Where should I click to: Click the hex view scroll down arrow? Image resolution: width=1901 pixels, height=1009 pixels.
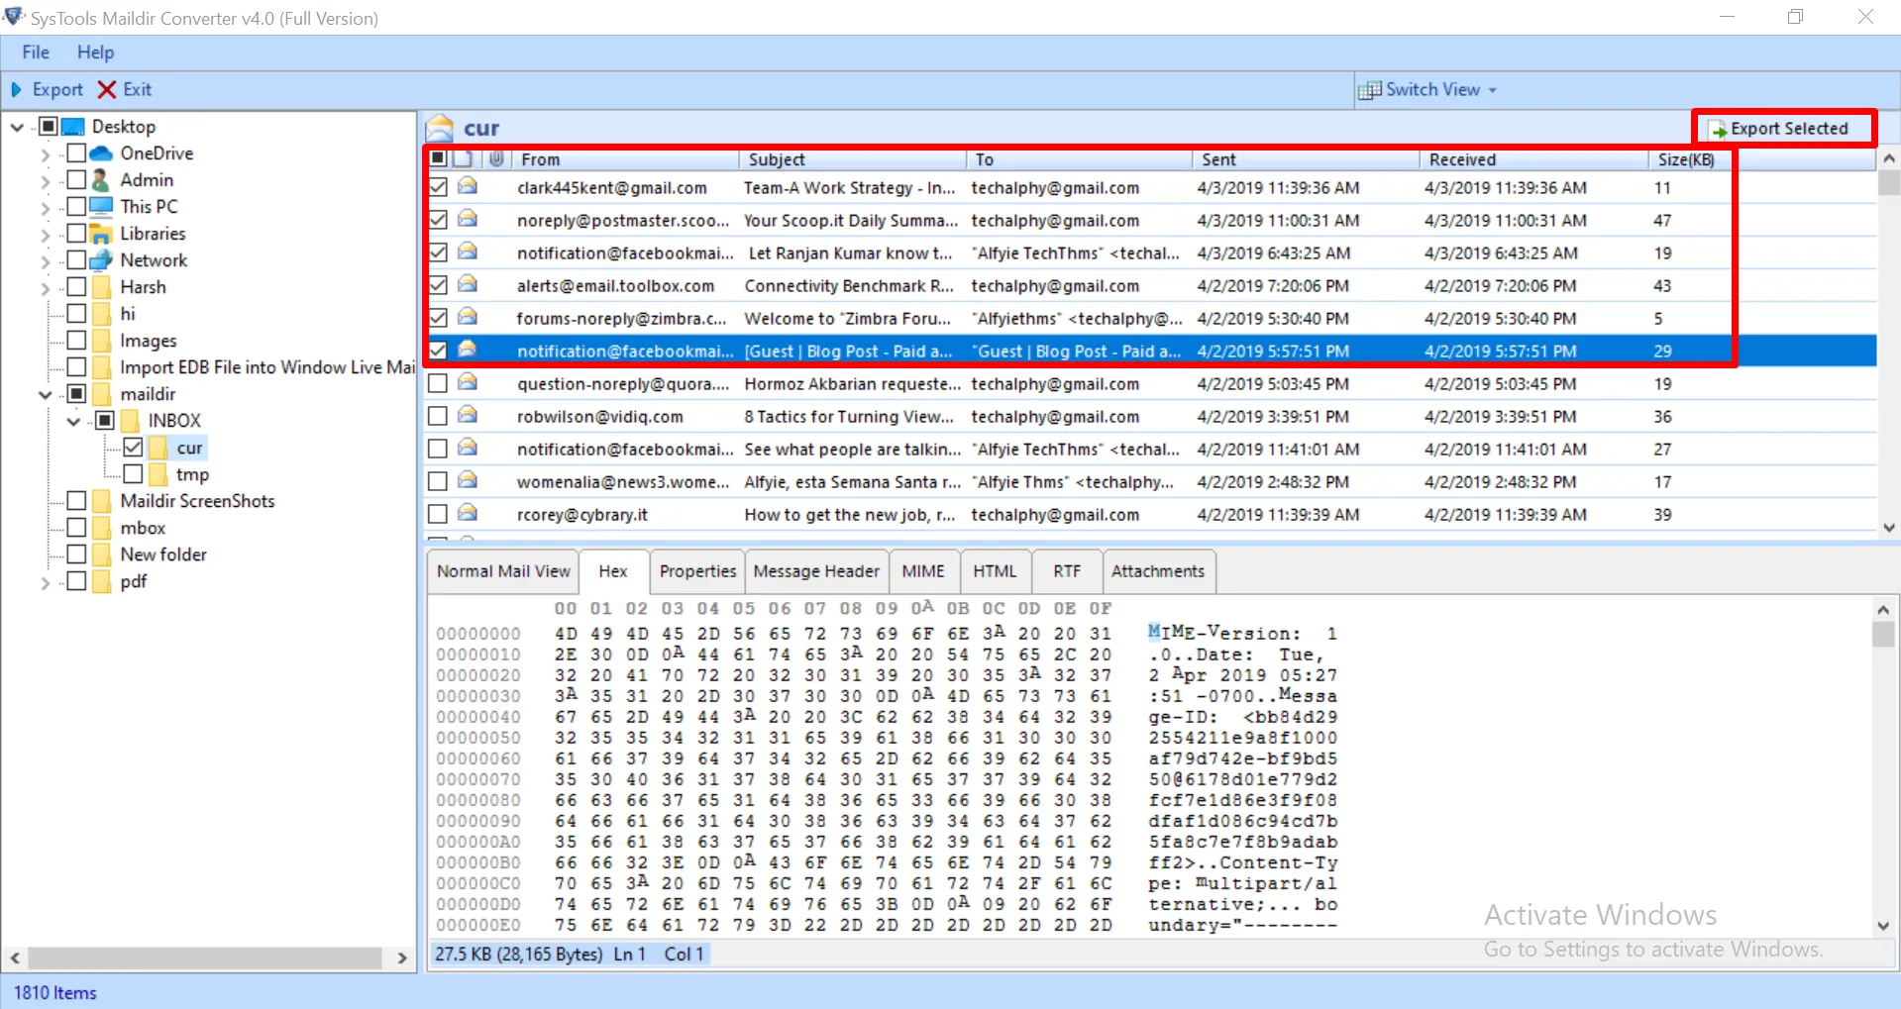pos(1883,926)
